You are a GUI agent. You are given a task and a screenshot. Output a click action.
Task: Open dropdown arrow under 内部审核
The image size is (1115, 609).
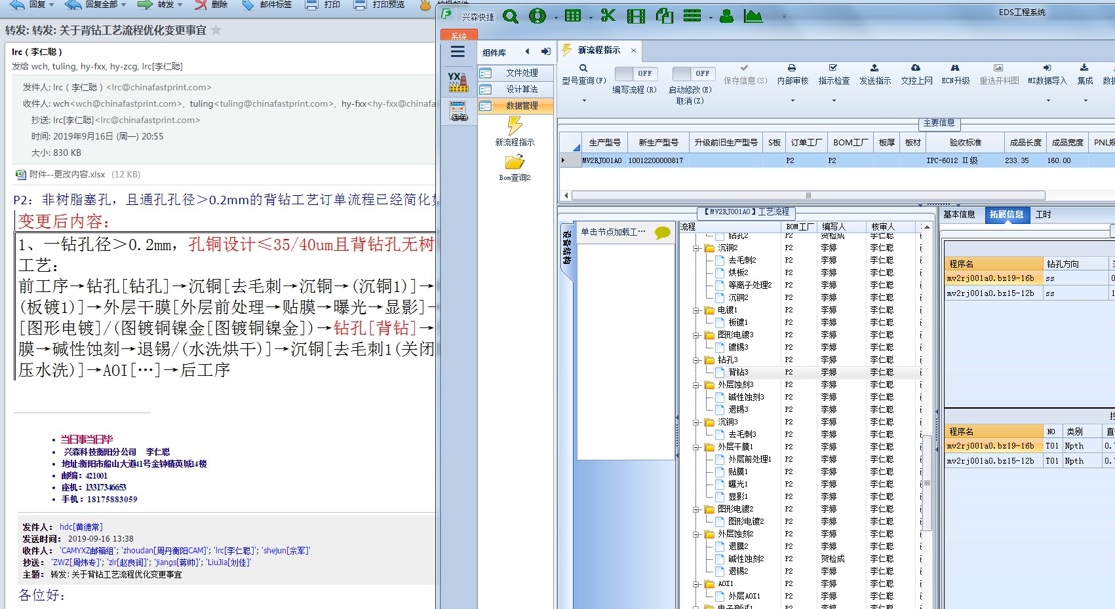pyautogui.click(x=792, y=100)
